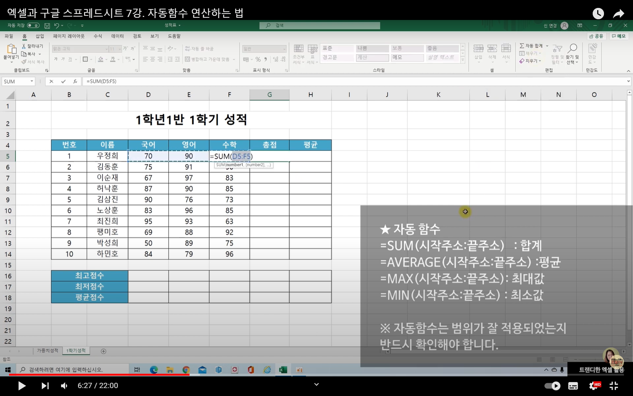The height and width of the screenshot is (396, 633).
Task: Open the font size dropdown
Action: click(120, 49)
